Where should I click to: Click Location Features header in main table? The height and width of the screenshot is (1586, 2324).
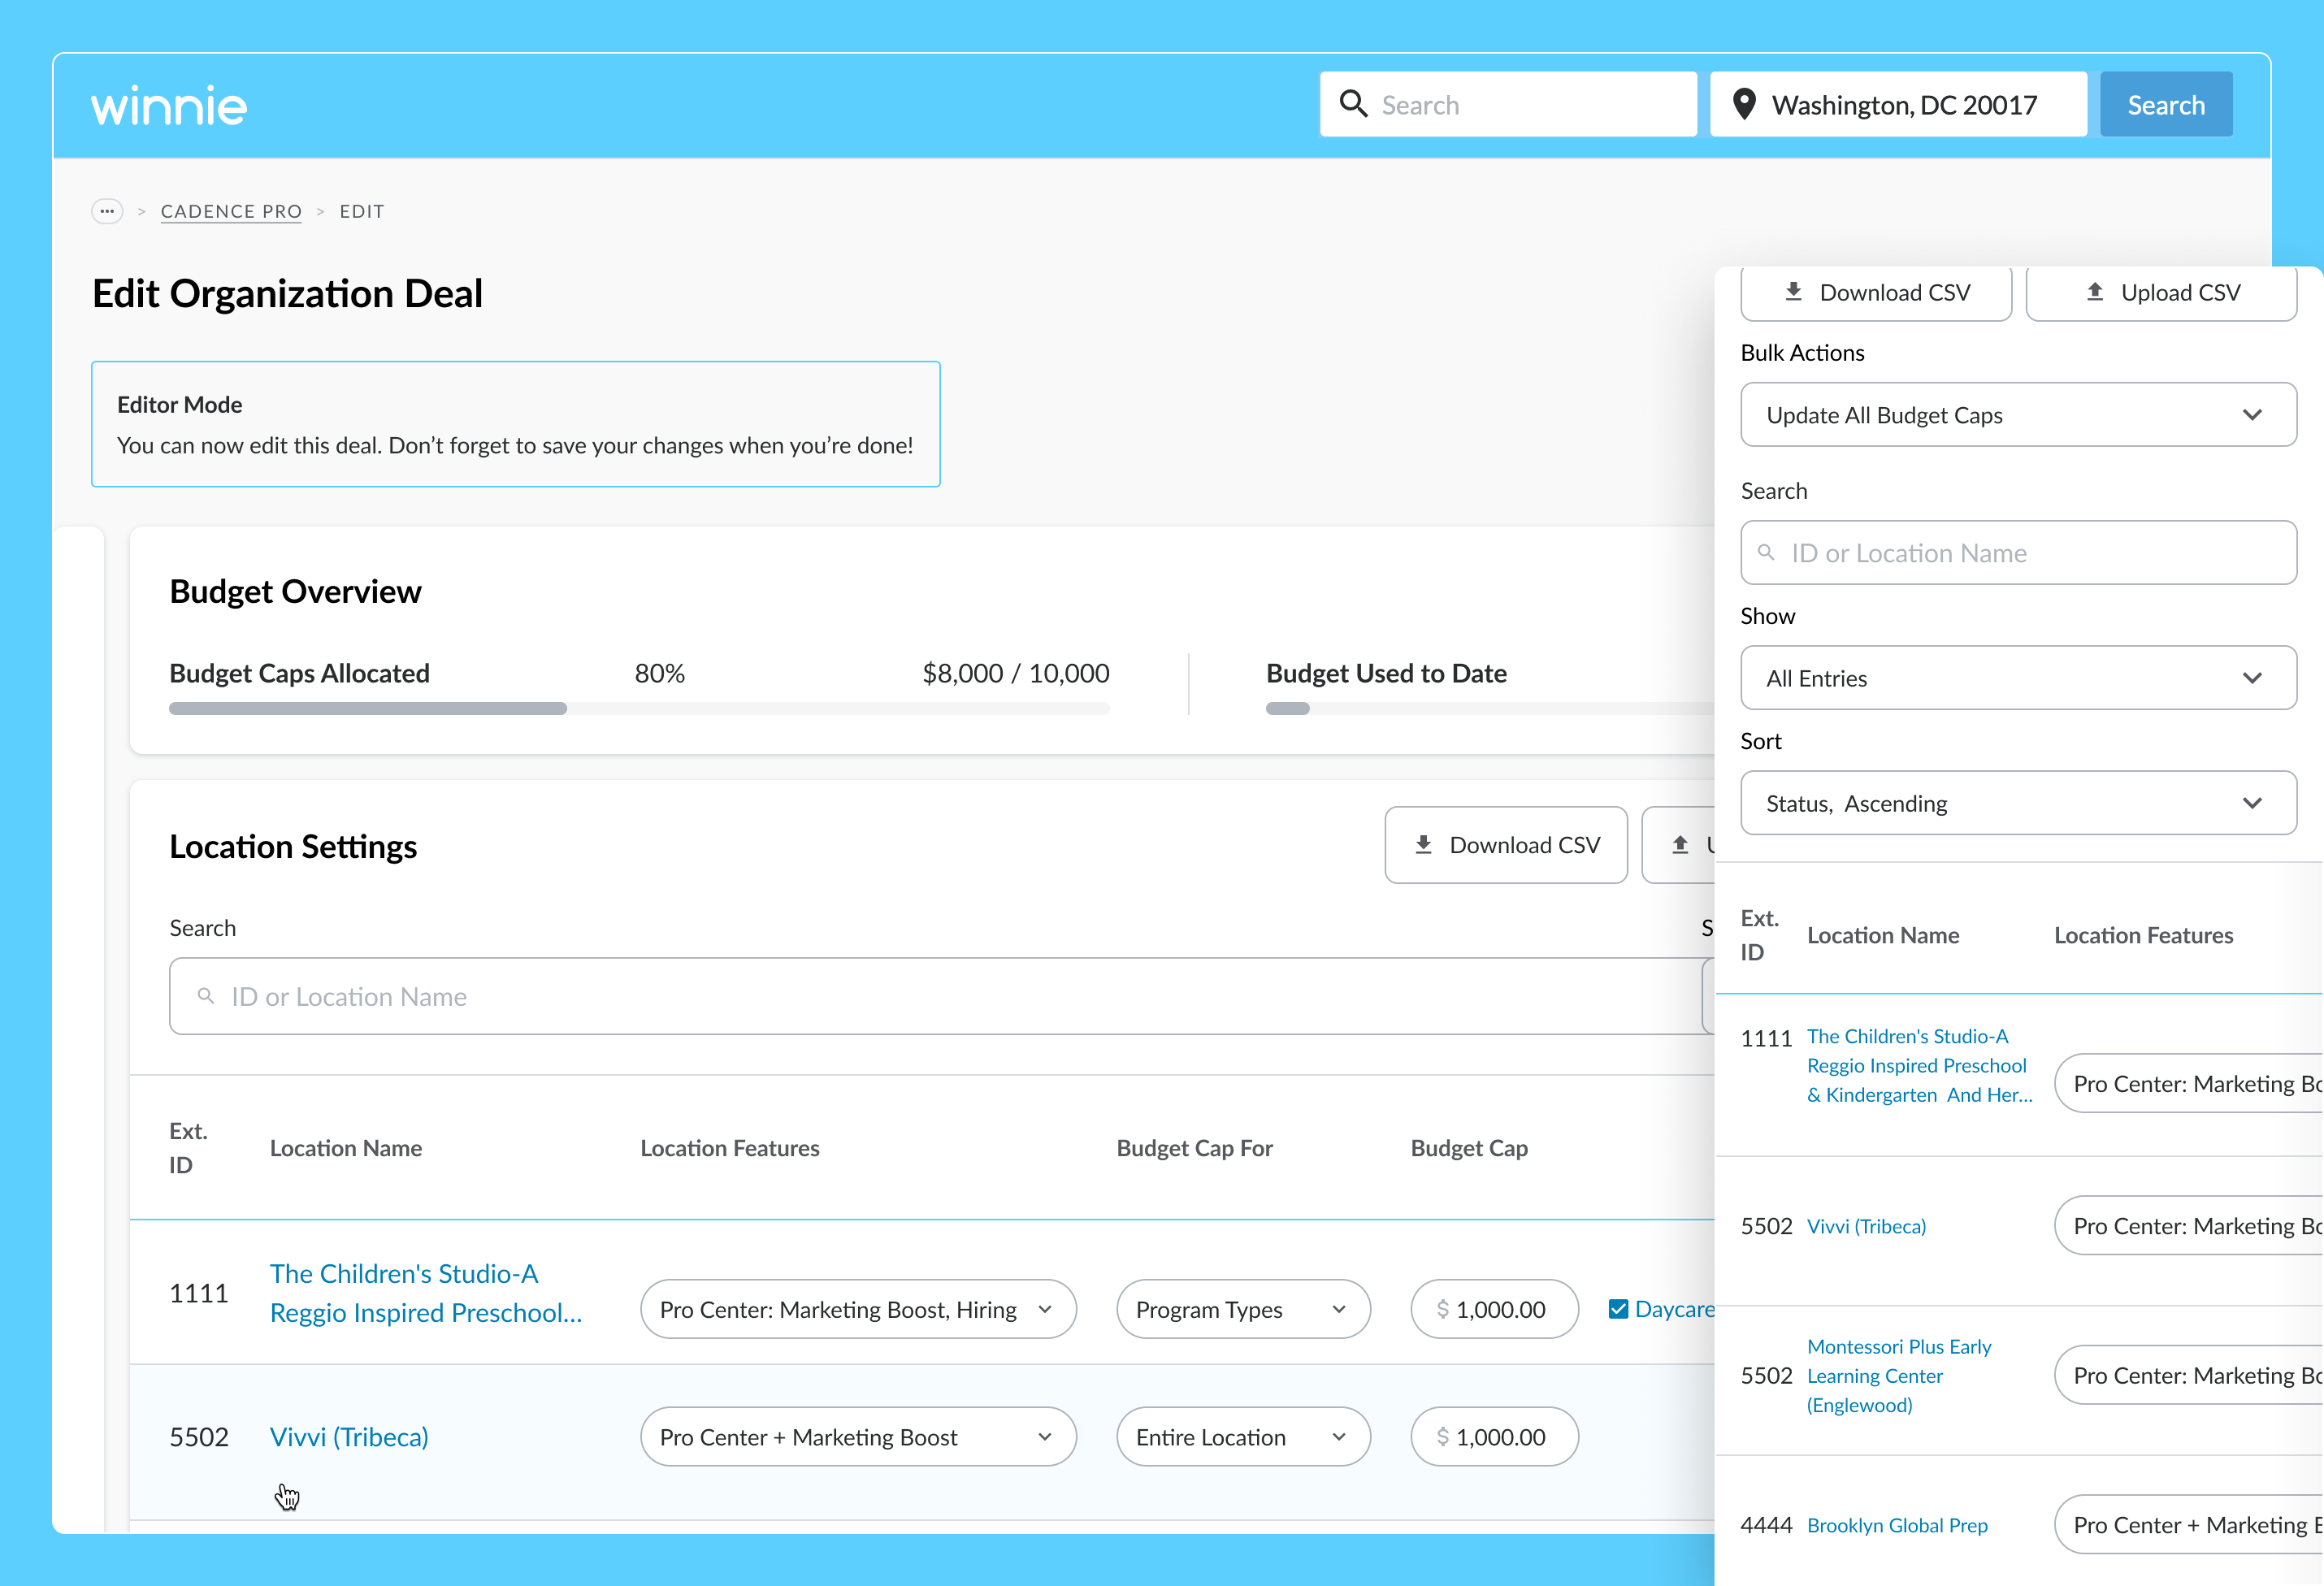730,1148
